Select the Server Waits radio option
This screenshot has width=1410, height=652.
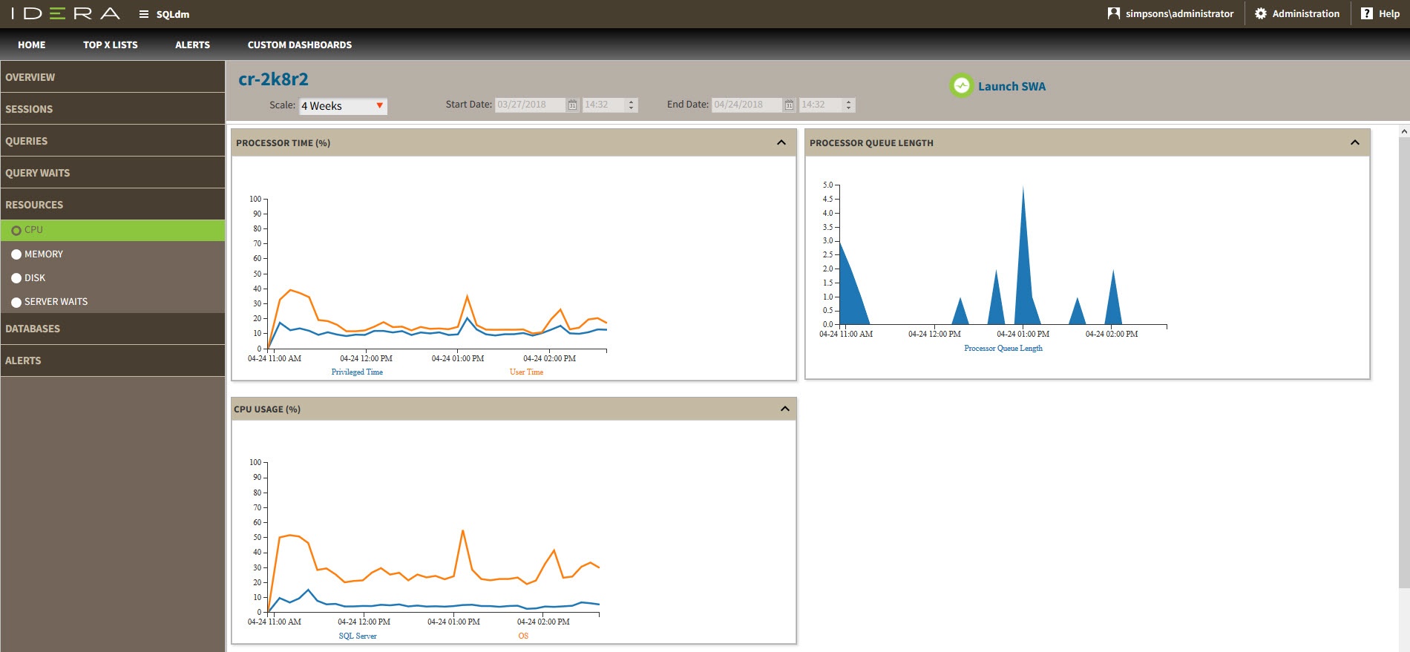(x=16, y=302)
